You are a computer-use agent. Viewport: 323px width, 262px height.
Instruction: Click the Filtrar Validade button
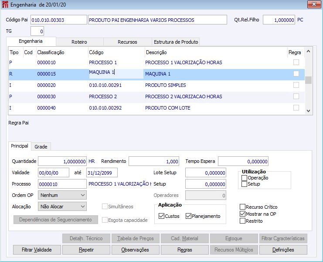point(37,250)
